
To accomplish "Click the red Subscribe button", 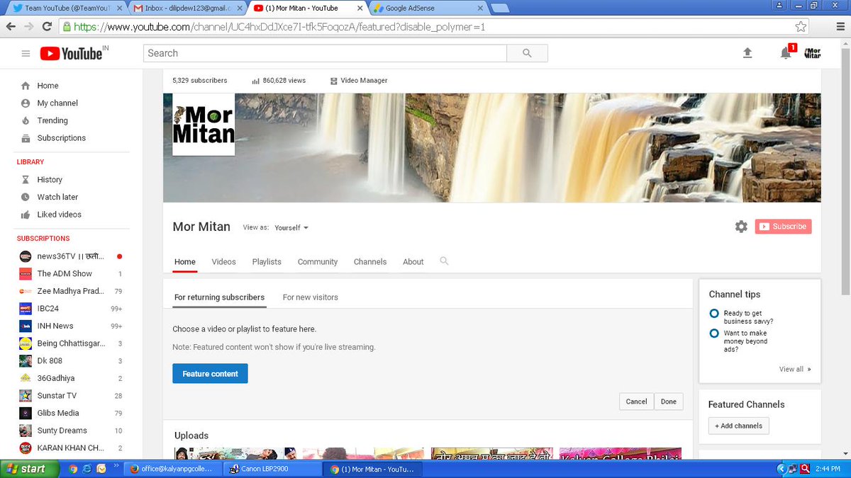I will (x=783, y=227).
